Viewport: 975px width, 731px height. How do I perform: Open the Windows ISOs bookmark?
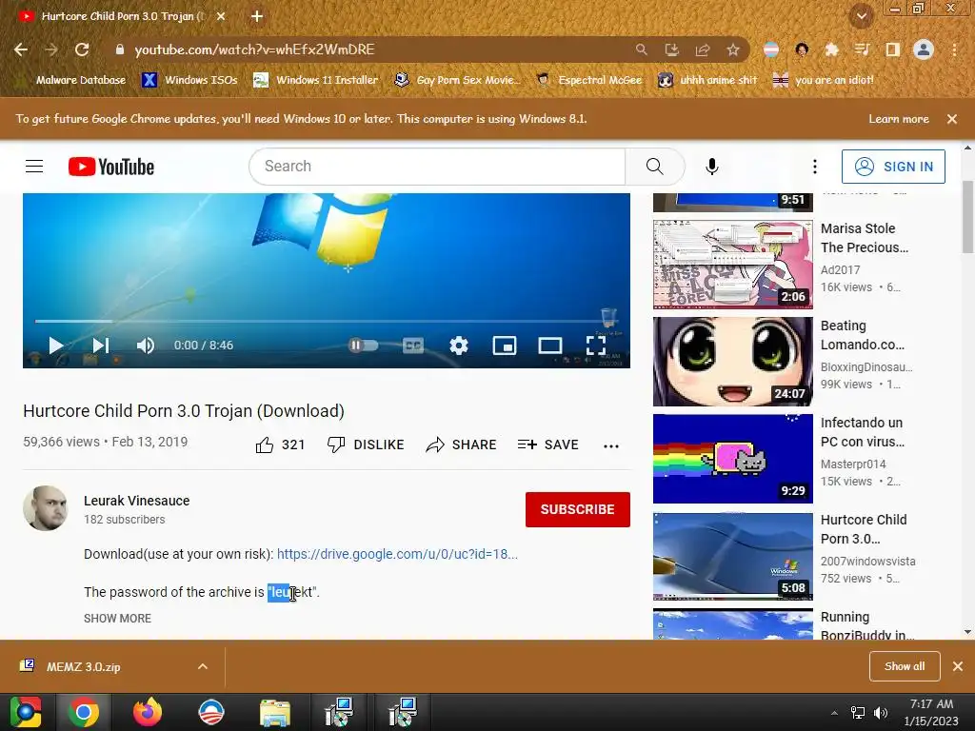189,80
